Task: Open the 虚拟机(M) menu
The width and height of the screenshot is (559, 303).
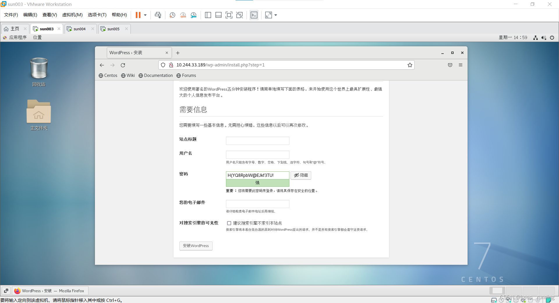Action: 72,15
